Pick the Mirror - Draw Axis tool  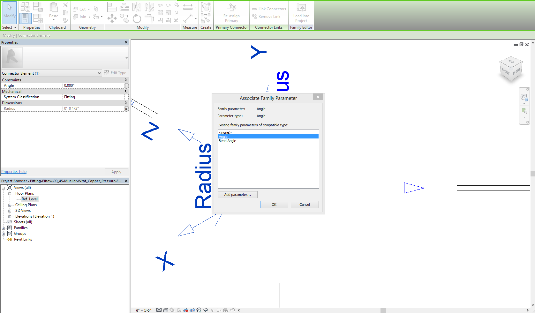coord(149,7)
